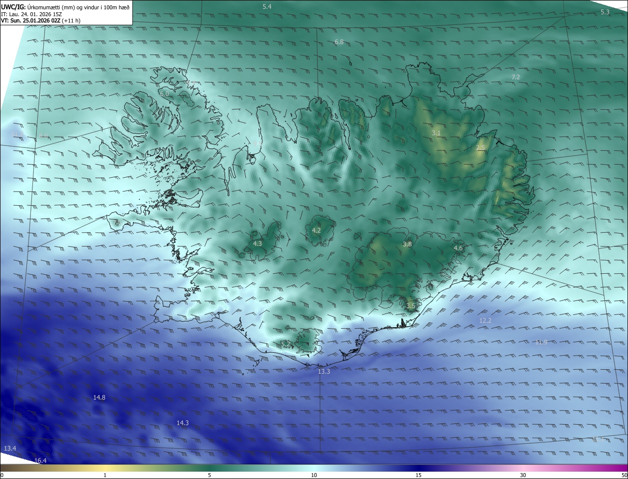This screenshot has width=628, height=479.
Task: Click the 16.4 value above the color bar
Action: 40,460
